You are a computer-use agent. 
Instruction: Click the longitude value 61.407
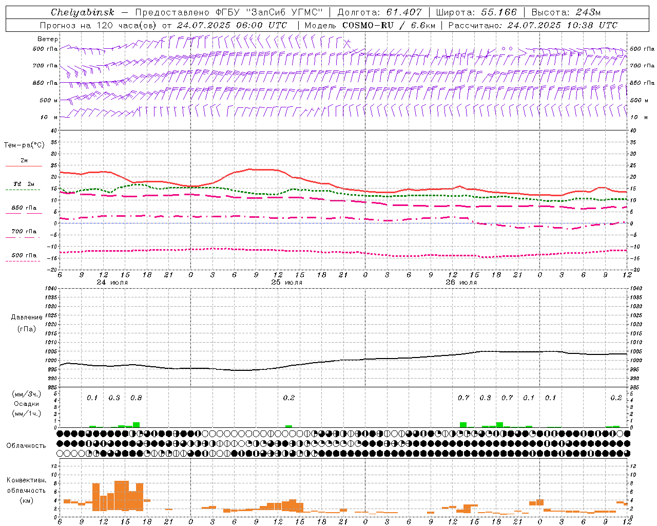click(405, 12)
